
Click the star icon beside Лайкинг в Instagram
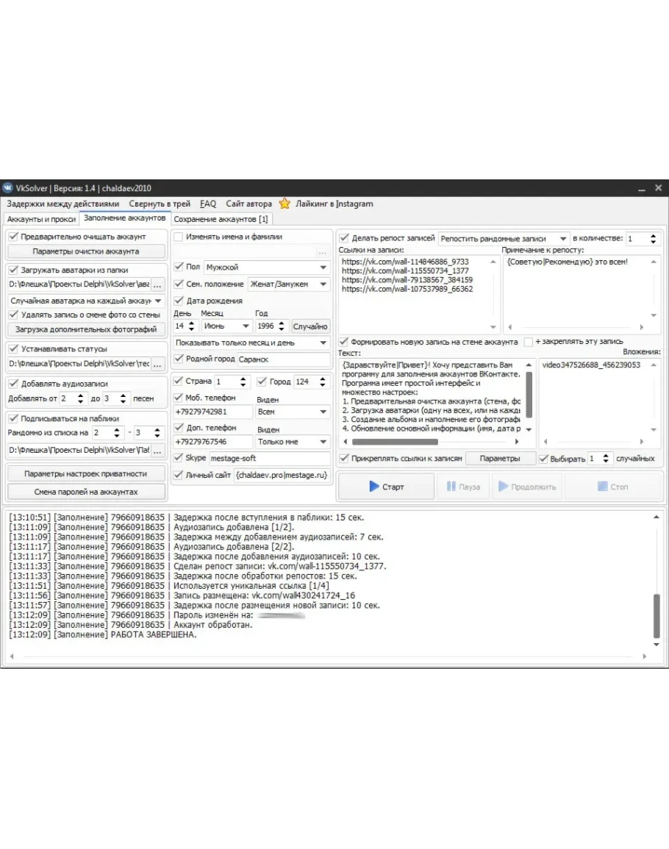(x=285, y=204)
